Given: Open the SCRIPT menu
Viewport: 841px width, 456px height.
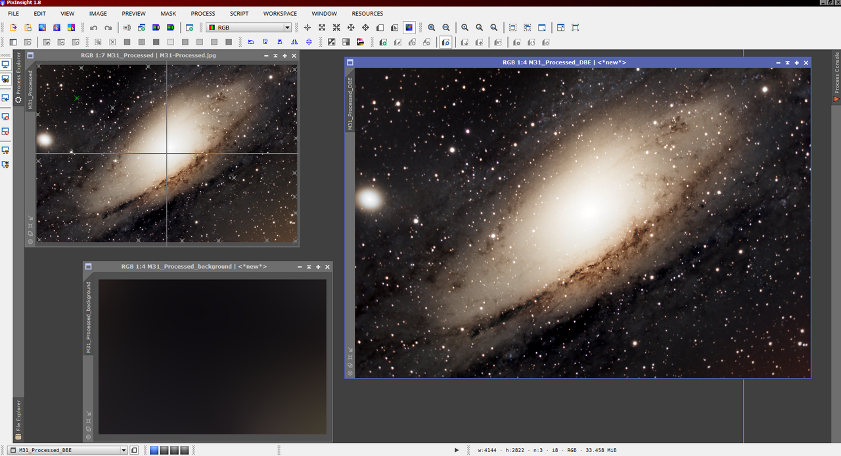Looking at the screenshot, I should [x=239, y=13].
